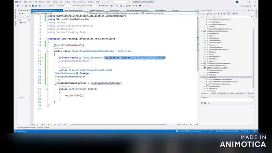Open the class navigation dropdown above the editor
The width and height of the screenshot is (272, 153).
(114, 13)
